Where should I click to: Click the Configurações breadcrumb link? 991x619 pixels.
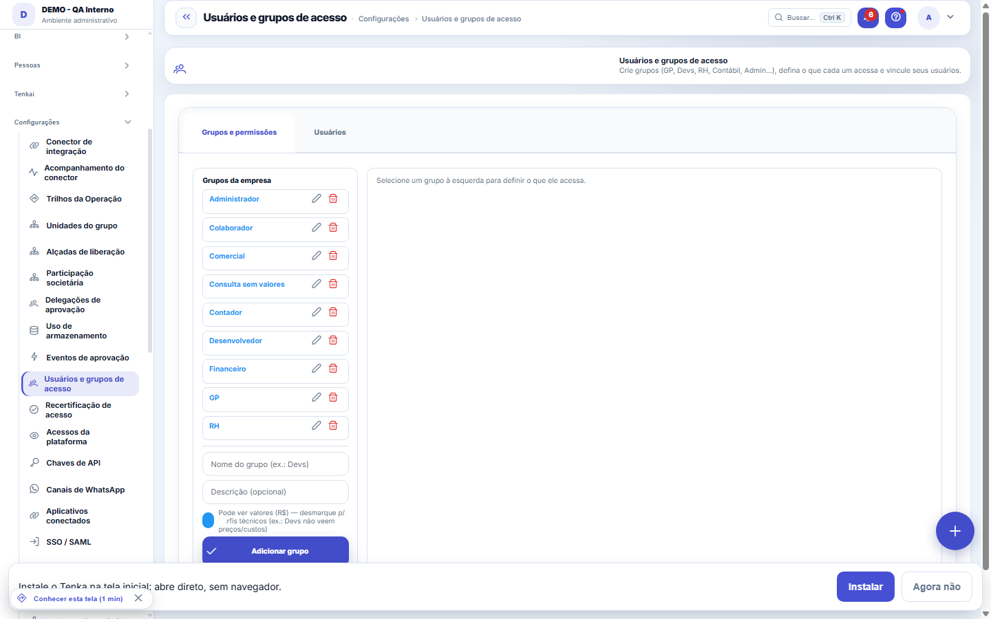pos(384,19)
